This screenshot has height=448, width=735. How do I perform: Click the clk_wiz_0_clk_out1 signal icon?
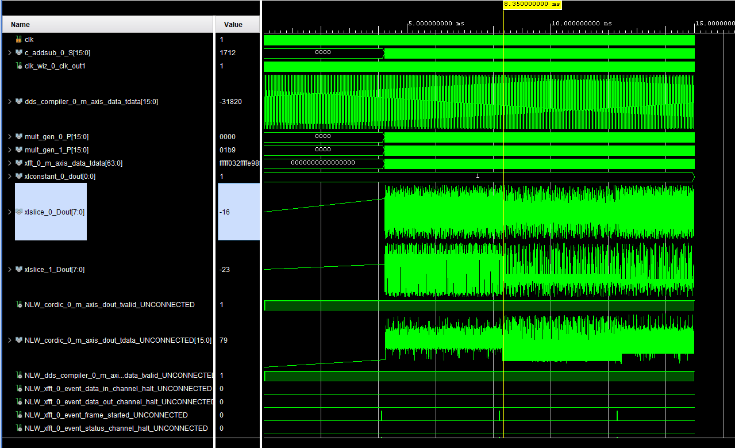(19, 66)
